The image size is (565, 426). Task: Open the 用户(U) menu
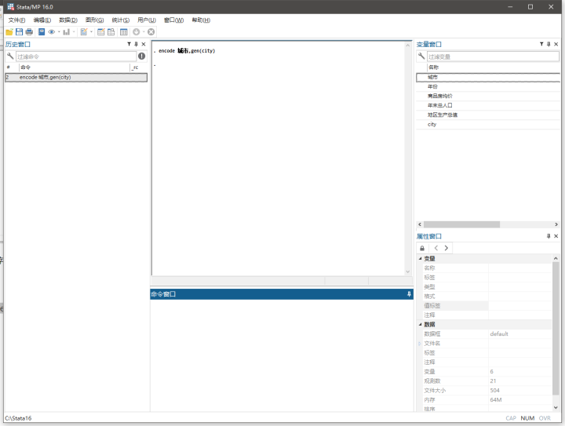[146, 20]
